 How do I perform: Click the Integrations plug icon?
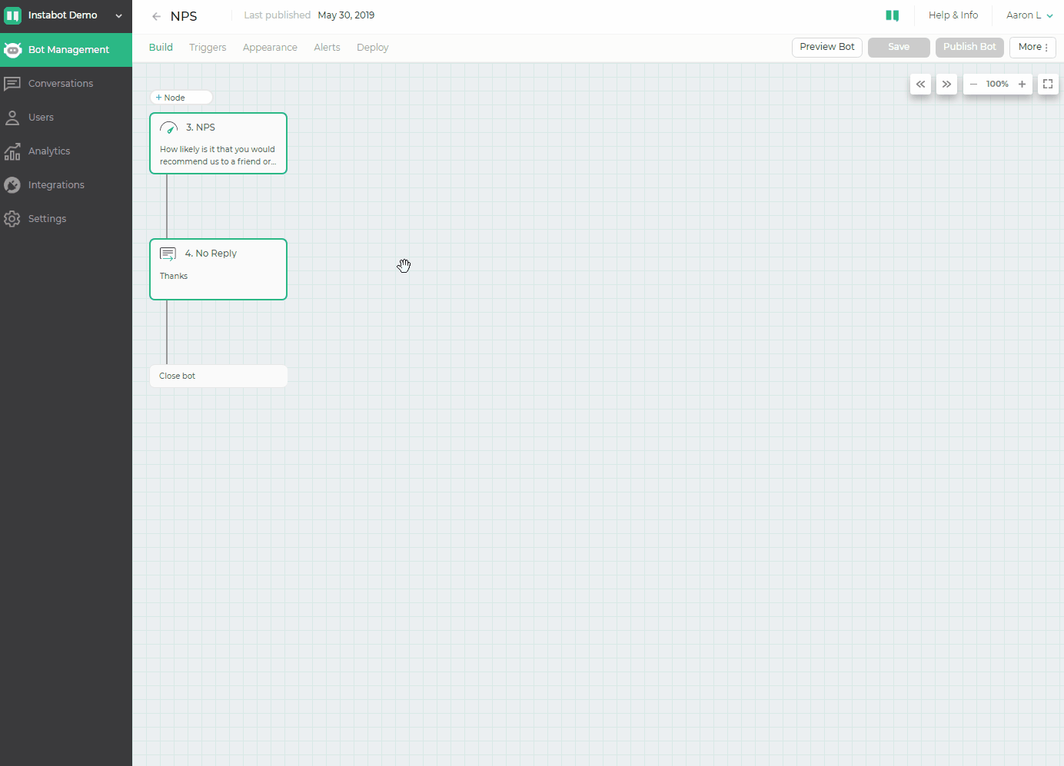(x=12, y=185)
